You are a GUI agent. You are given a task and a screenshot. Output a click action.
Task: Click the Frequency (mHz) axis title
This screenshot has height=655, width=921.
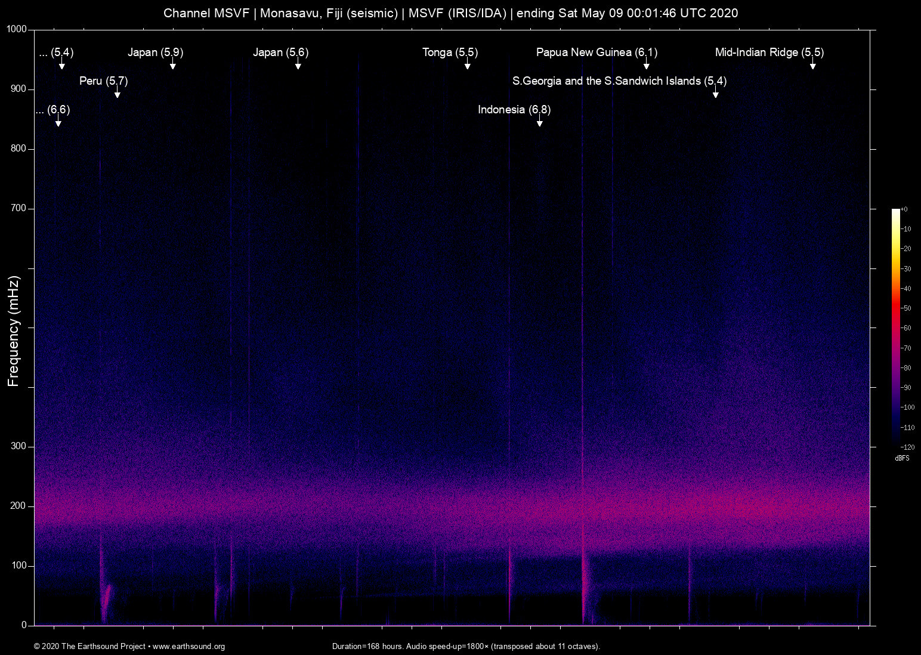(13, 331)
